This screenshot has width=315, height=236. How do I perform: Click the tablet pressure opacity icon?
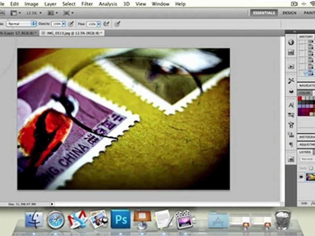(x=71, y=24)
